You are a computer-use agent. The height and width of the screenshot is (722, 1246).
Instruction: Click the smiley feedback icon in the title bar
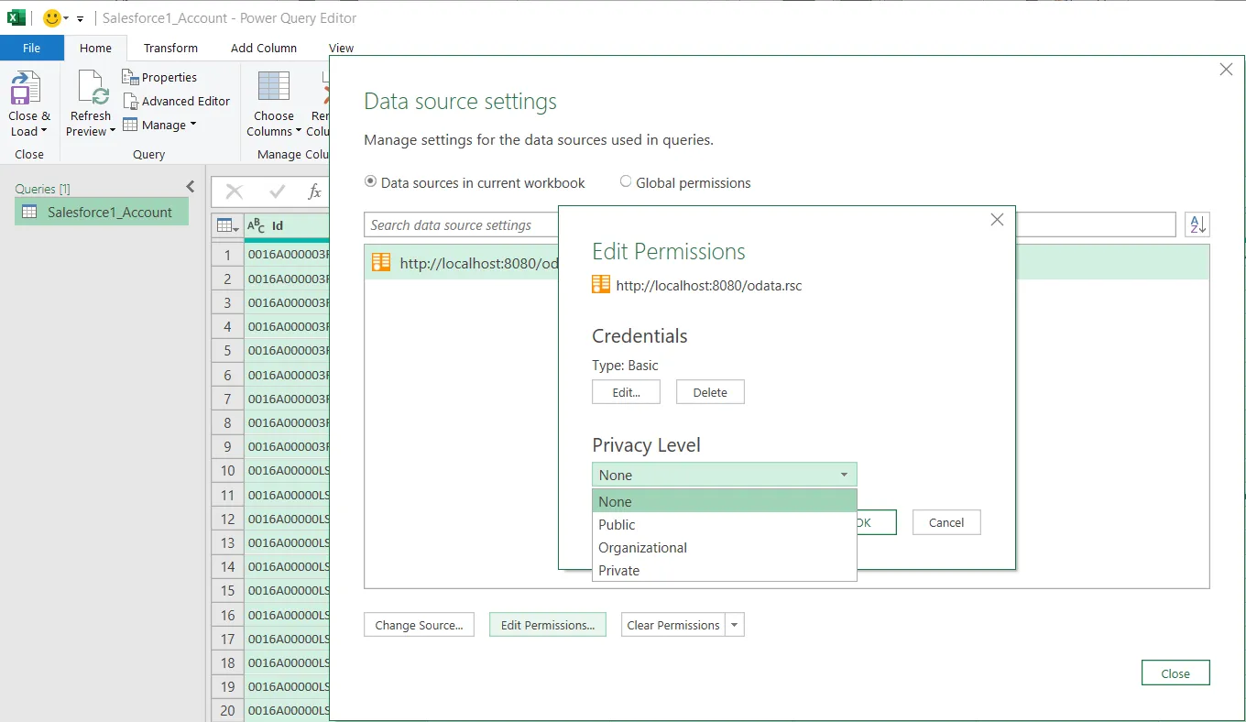click(50, 17)
